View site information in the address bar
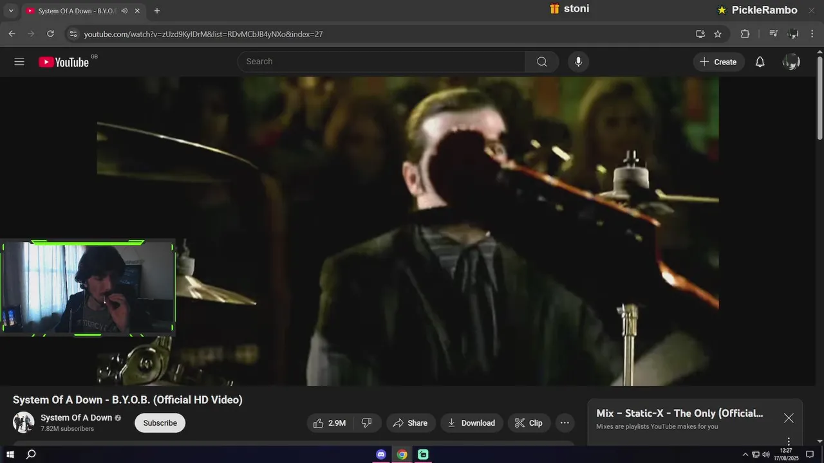Viewport: 824px width, 463px height. point(73,33)
